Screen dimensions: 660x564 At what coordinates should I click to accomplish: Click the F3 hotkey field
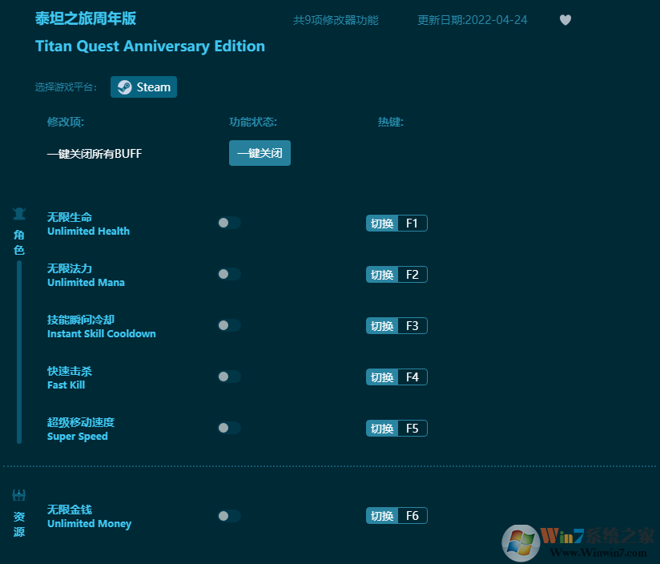[x=412, y=326]
